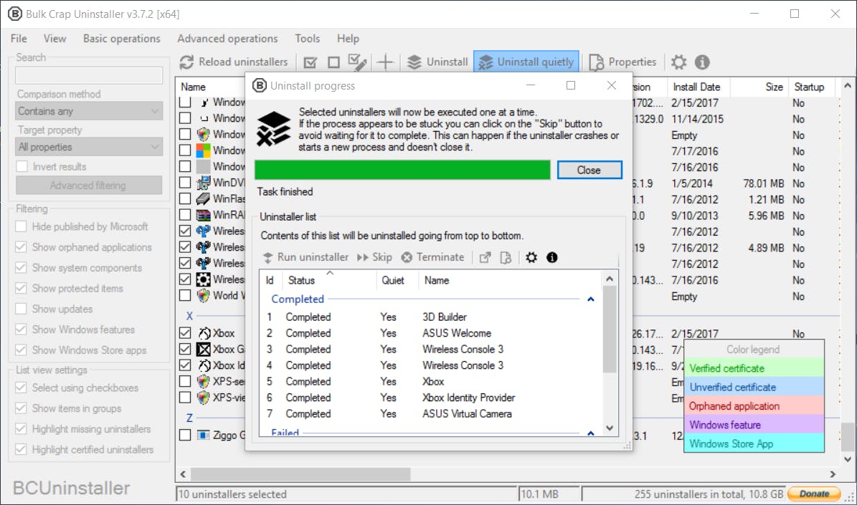Image resolution: width=857 pixels, height=505 pixels.
Task: Toggle Highlight certified uninstallers option
Action: pos(21,450)
